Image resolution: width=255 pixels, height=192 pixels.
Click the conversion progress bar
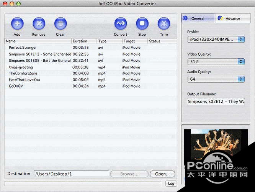point(83,184)
